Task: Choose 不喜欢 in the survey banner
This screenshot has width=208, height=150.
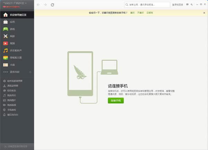Action: coord(140,12)
